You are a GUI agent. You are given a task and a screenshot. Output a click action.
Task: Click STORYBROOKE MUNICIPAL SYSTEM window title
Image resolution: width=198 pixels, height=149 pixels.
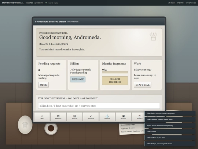[x=50, y=22]
